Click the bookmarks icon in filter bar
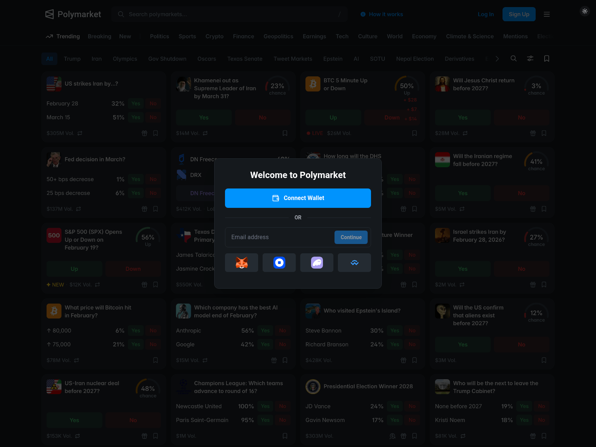Image resolution: width=596 pixels, height=447 pixels. [x=547, y=58]
